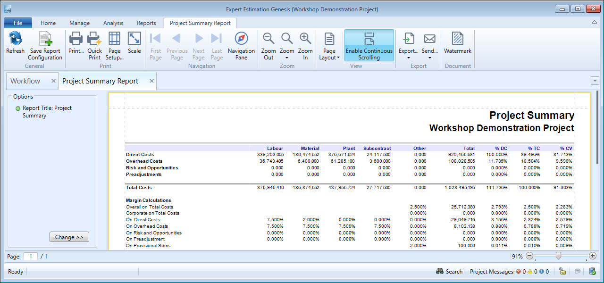604x283 pixels.
Task: Switch to the Analysis ribbon tab
Action: coord(113,23)
